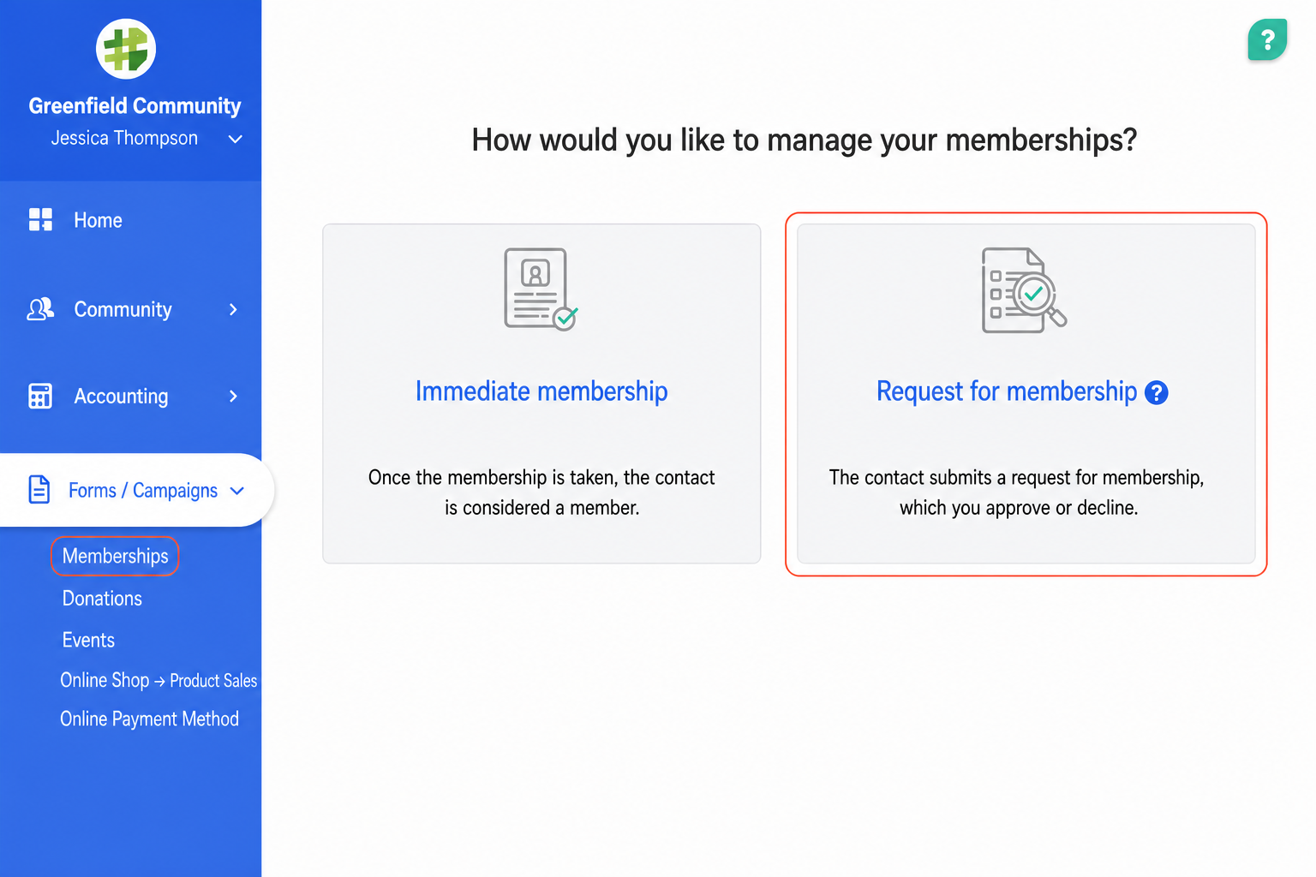
Task: Choose the Immediate membership link
Action: tap(541, 391)
